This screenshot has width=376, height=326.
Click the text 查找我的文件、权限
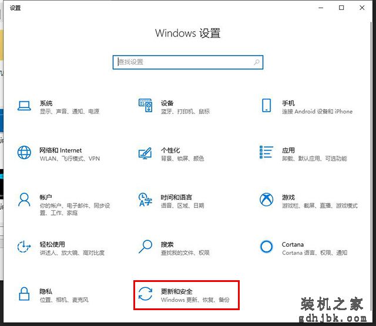(185, 253)
